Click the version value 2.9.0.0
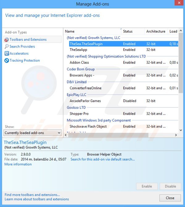 [26, 154]
